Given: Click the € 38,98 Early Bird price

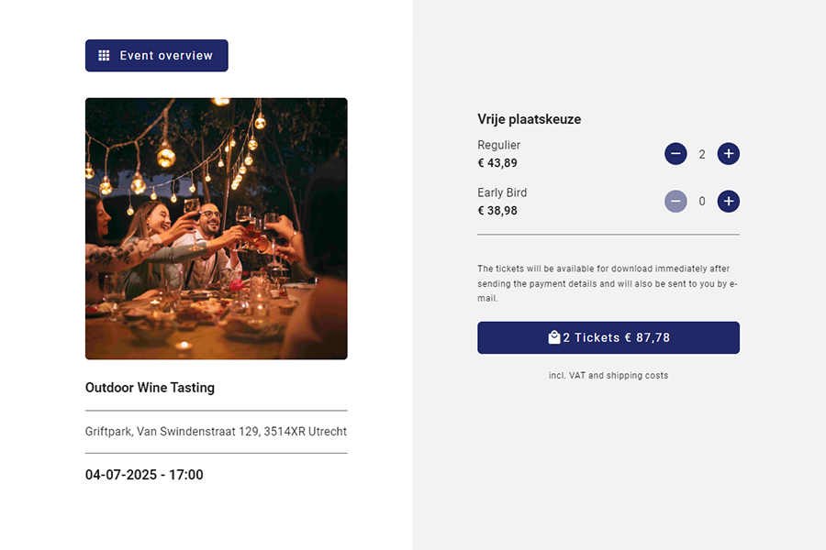Looking at the screenshot, I should click(x=497, y=211).
